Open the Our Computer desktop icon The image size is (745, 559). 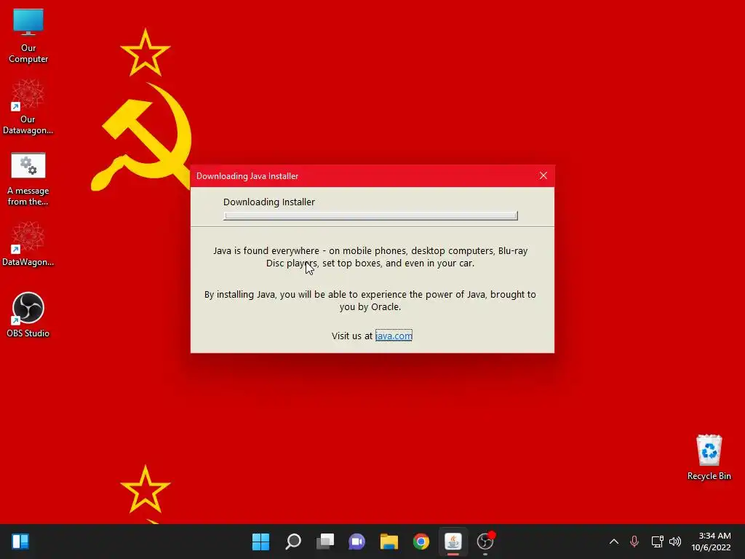click(28, 36)
